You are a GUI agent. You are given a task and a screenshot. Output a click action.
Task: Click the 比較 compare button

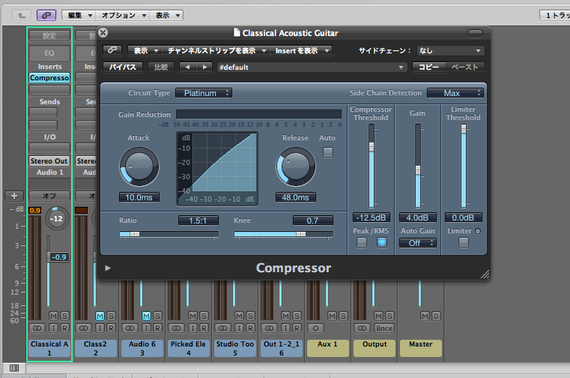click(161, 67)
